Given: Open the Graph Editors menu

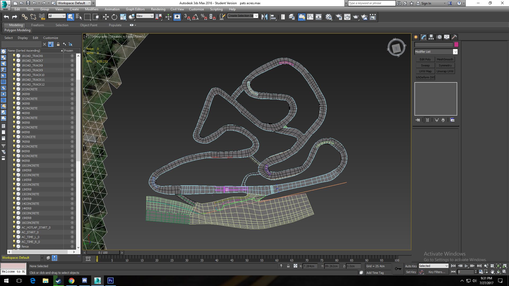Looking at the screenshot, I should pos(135,9).
